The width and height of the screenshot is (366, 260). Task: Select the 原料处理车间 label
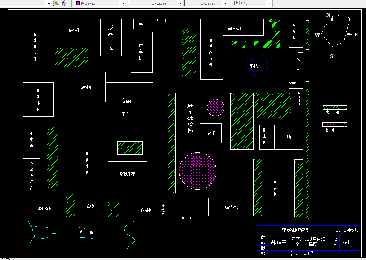click(128, 174)
